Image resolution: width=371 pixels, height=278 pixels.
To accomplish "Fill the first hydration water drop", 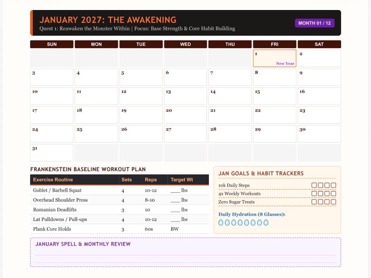I will pyautogui.click(x=221, y=223).
